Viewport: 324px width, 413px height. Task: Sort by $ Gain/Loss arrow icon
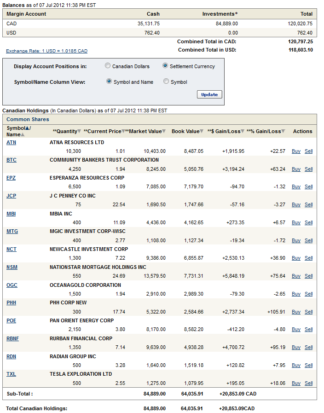click(243, 132)
